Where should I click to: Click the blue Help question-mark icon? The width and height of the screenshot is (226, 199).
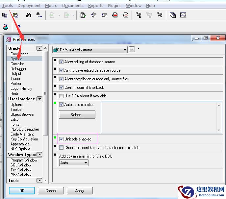pos(19,27)
